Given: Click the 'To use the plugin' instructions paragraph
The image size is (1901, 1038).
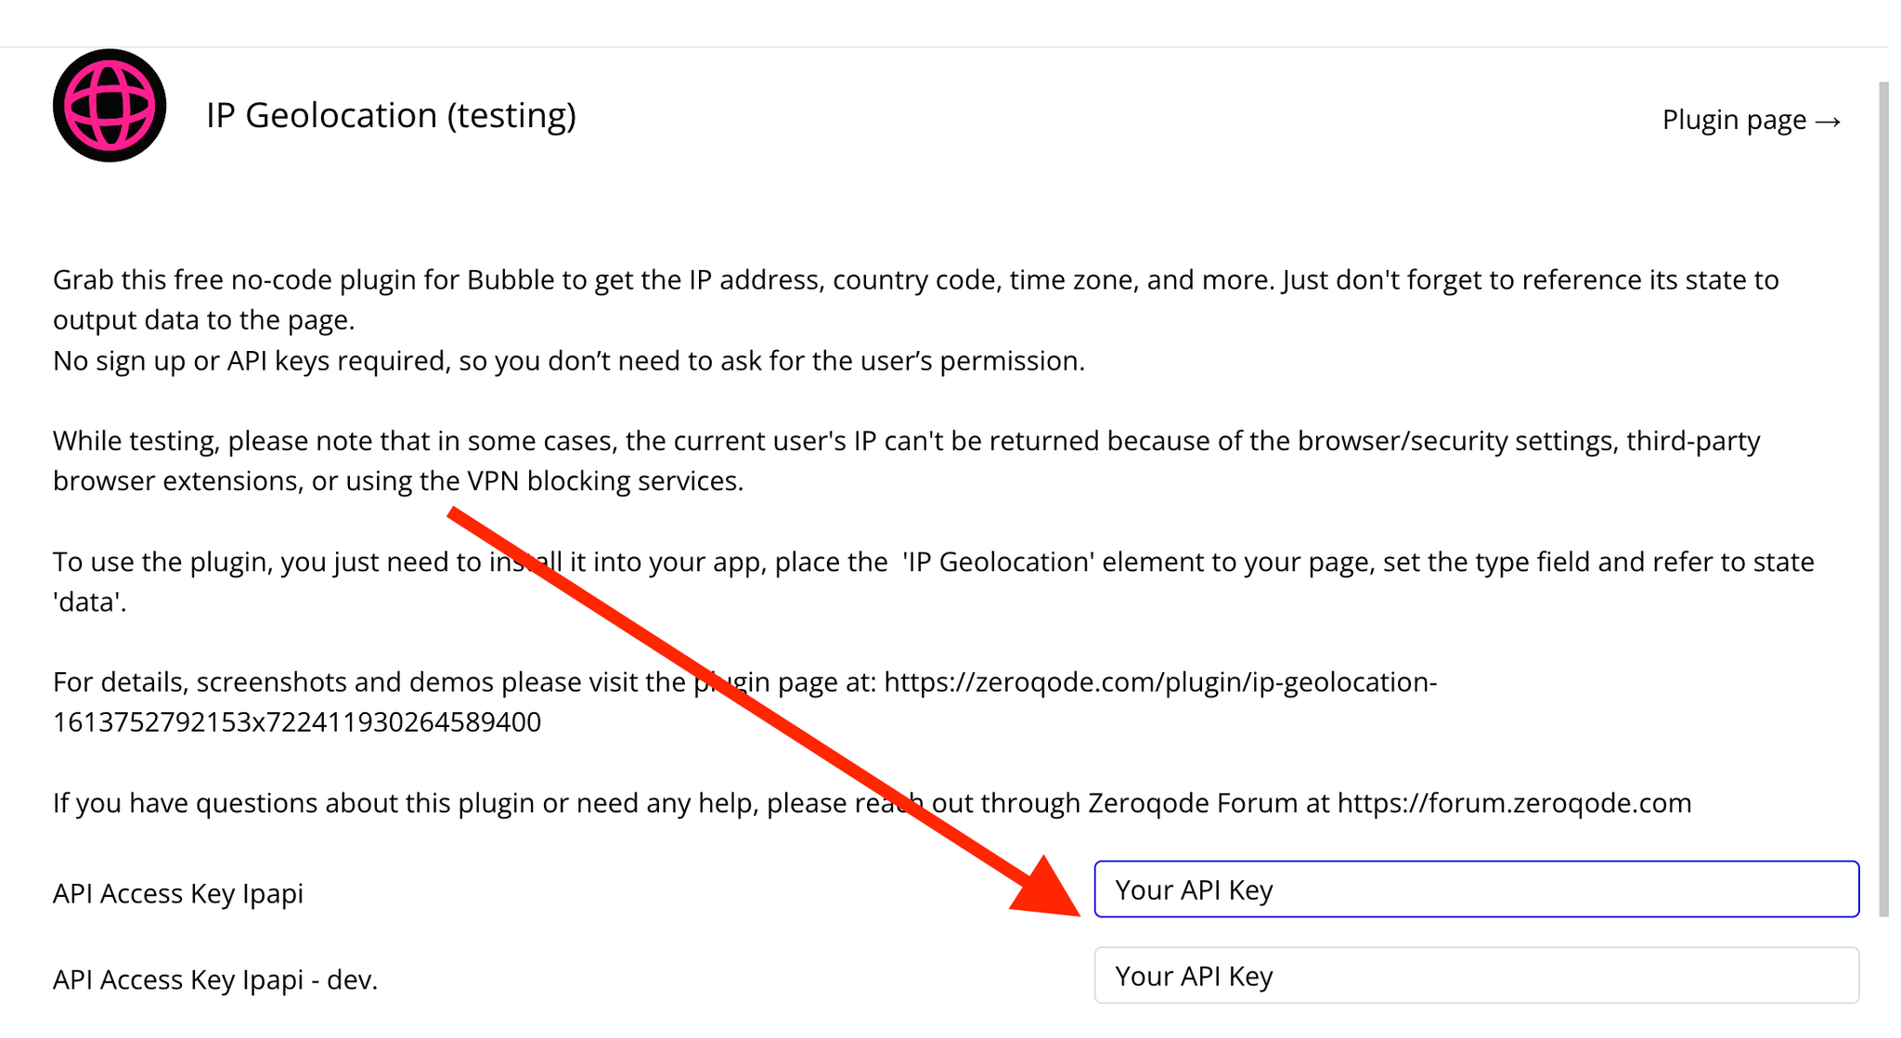Looking at the screenshot, I should pyautogui.click(x=934, y=582).
